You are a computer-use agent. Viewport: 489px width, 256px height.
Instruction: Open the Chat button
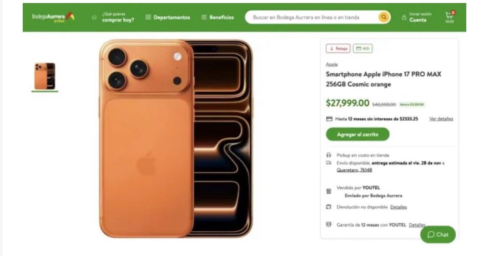click(x=438, y=234)
